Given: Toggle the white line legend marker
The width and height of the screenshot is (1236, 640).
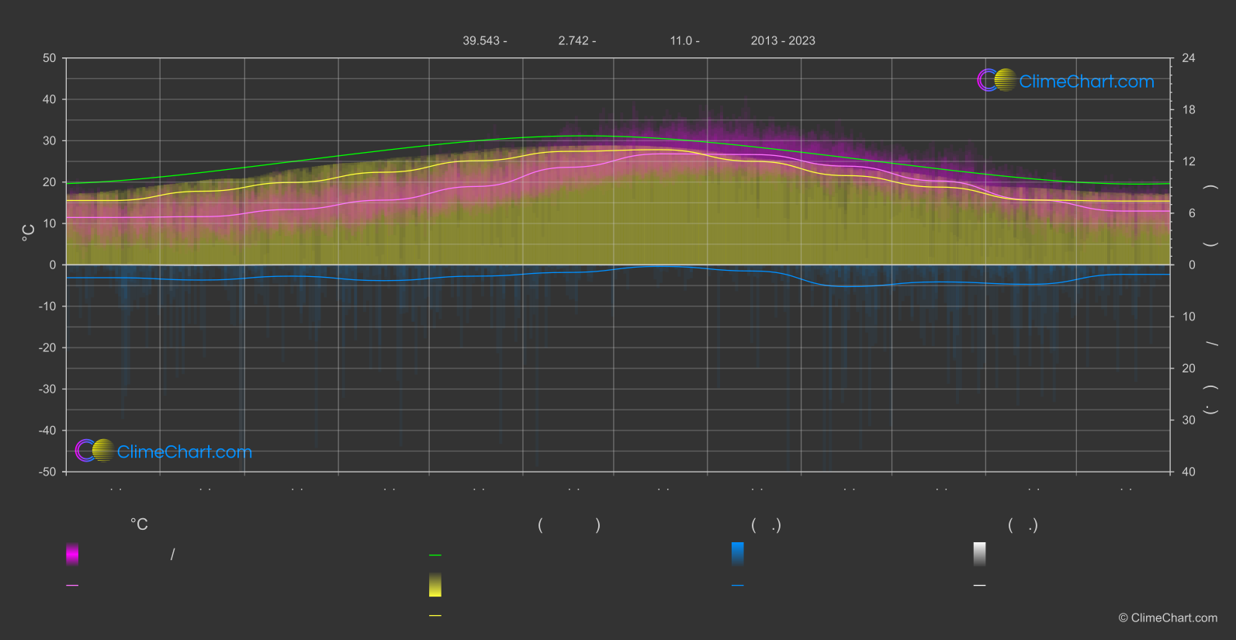Looking at the screenshot, I should click(980, 586).
